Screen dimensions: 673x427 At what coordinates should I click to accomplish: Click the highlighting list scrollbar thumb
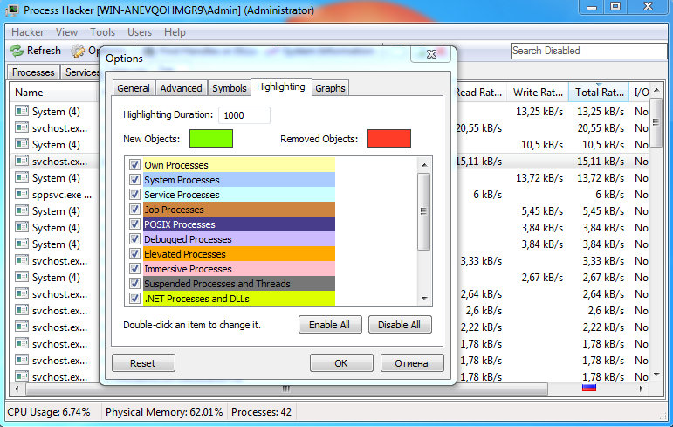pyautogui.click(x=424, y=211)
